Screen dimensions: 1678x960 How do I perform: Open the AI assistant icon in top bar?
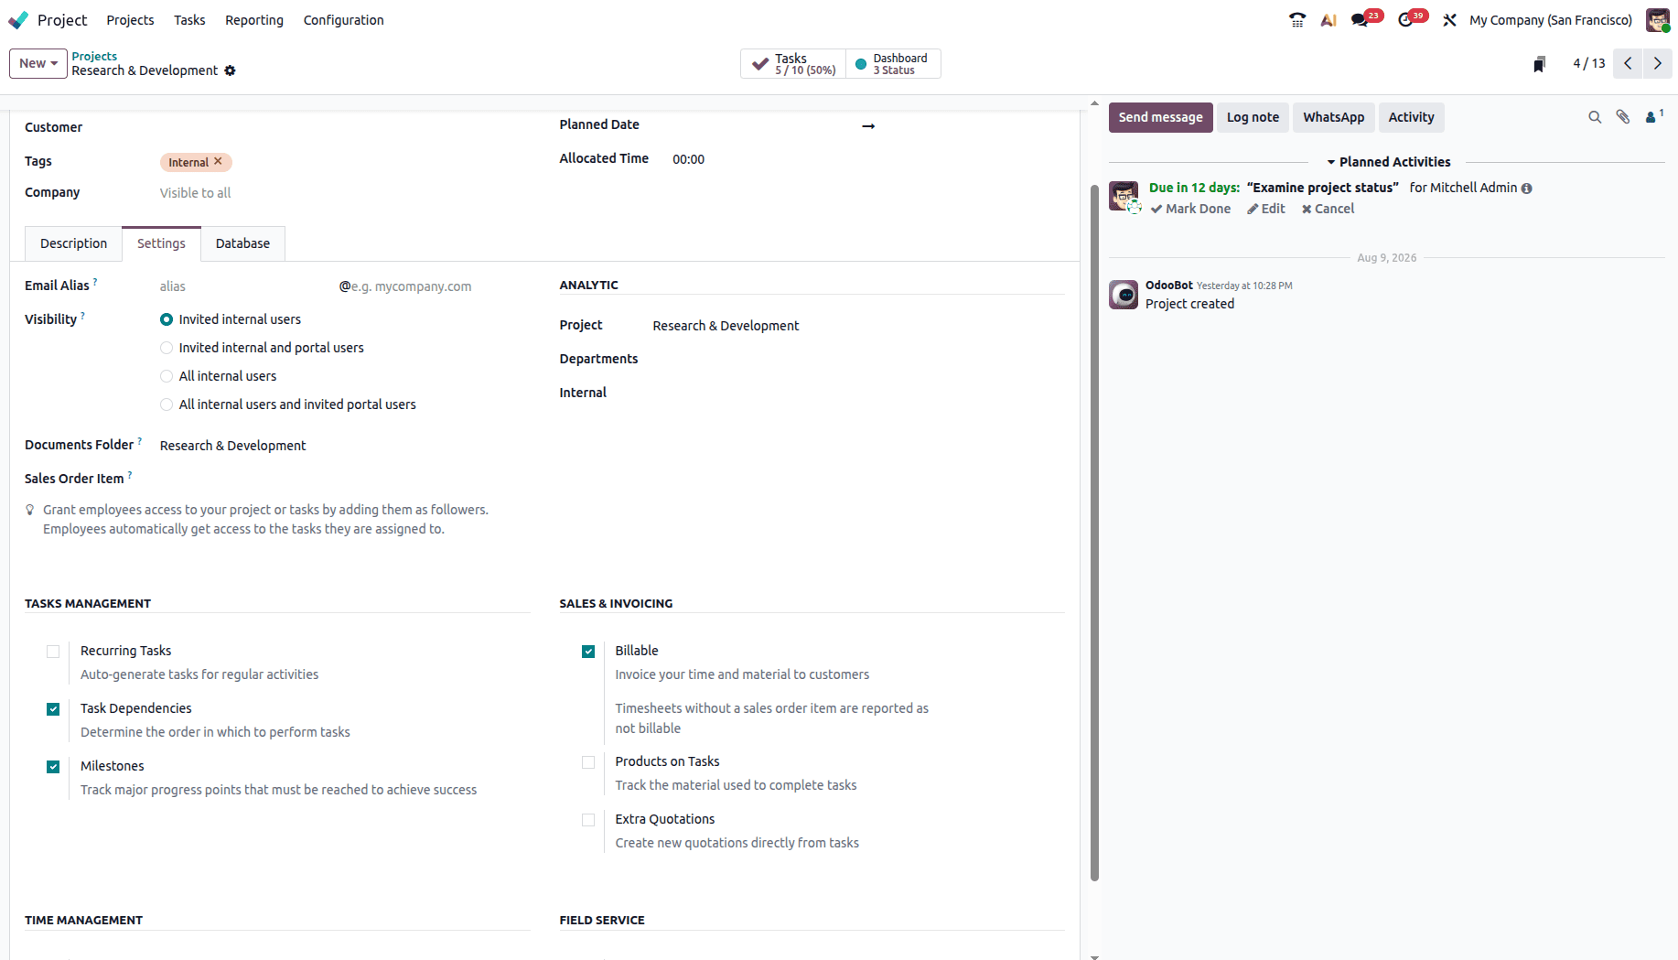pyautogui.click(x=1328, y=20)
